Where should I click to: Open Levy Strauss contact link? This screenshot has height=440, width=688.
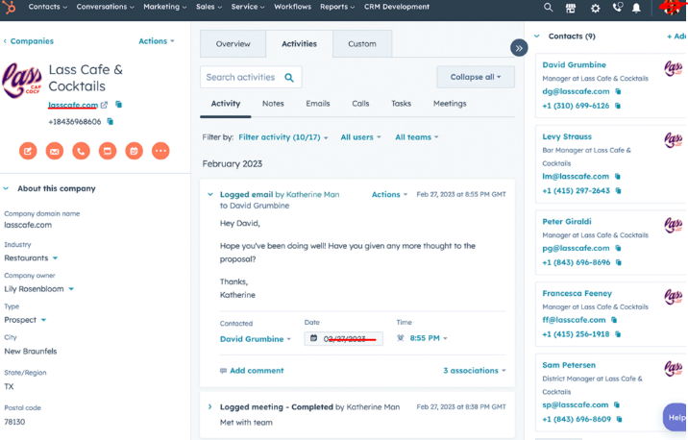[x=567, y=136]
